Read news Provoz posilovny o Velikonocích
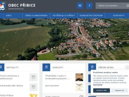This screenshot has height=97, width=129. click(x=10, y=77)
